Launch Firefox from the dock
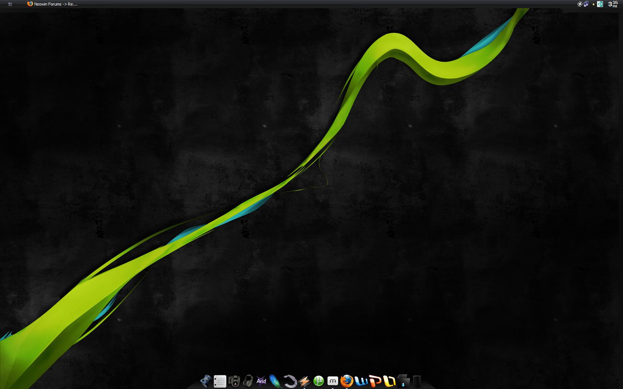The image size is (623, 389). coord(347,381)
